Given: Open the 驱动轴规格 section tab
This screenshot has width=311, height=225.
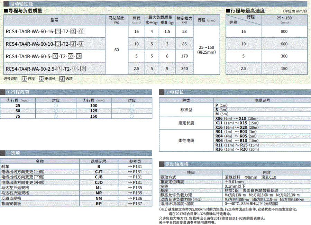Looking at the screenshot, I should 176,164.
